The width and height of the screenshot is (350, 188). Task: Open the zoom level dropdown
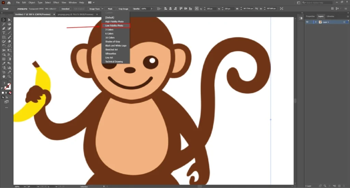pos(25,186)
